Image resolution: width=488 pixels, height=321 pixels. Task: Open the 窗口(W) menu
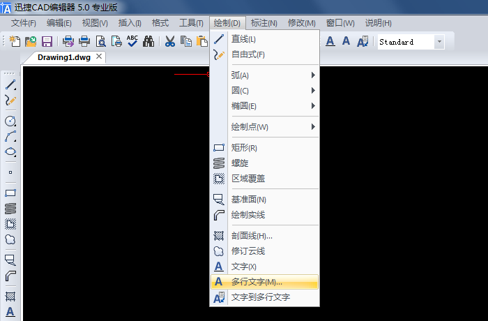point(340,23)
